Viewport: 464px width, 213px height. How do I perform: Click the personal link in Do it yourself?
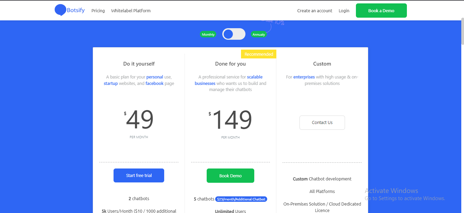[155, 77]
